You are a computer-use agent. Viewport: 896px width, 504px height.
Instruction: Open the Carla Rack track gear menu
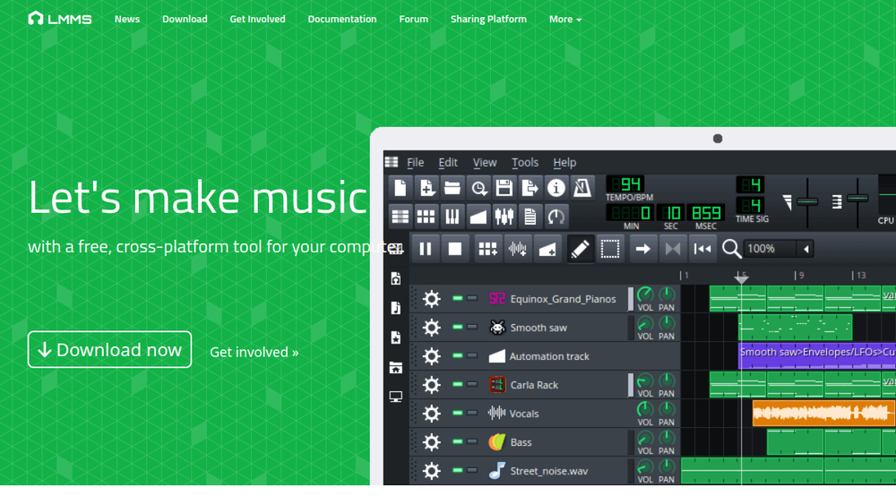432,385
